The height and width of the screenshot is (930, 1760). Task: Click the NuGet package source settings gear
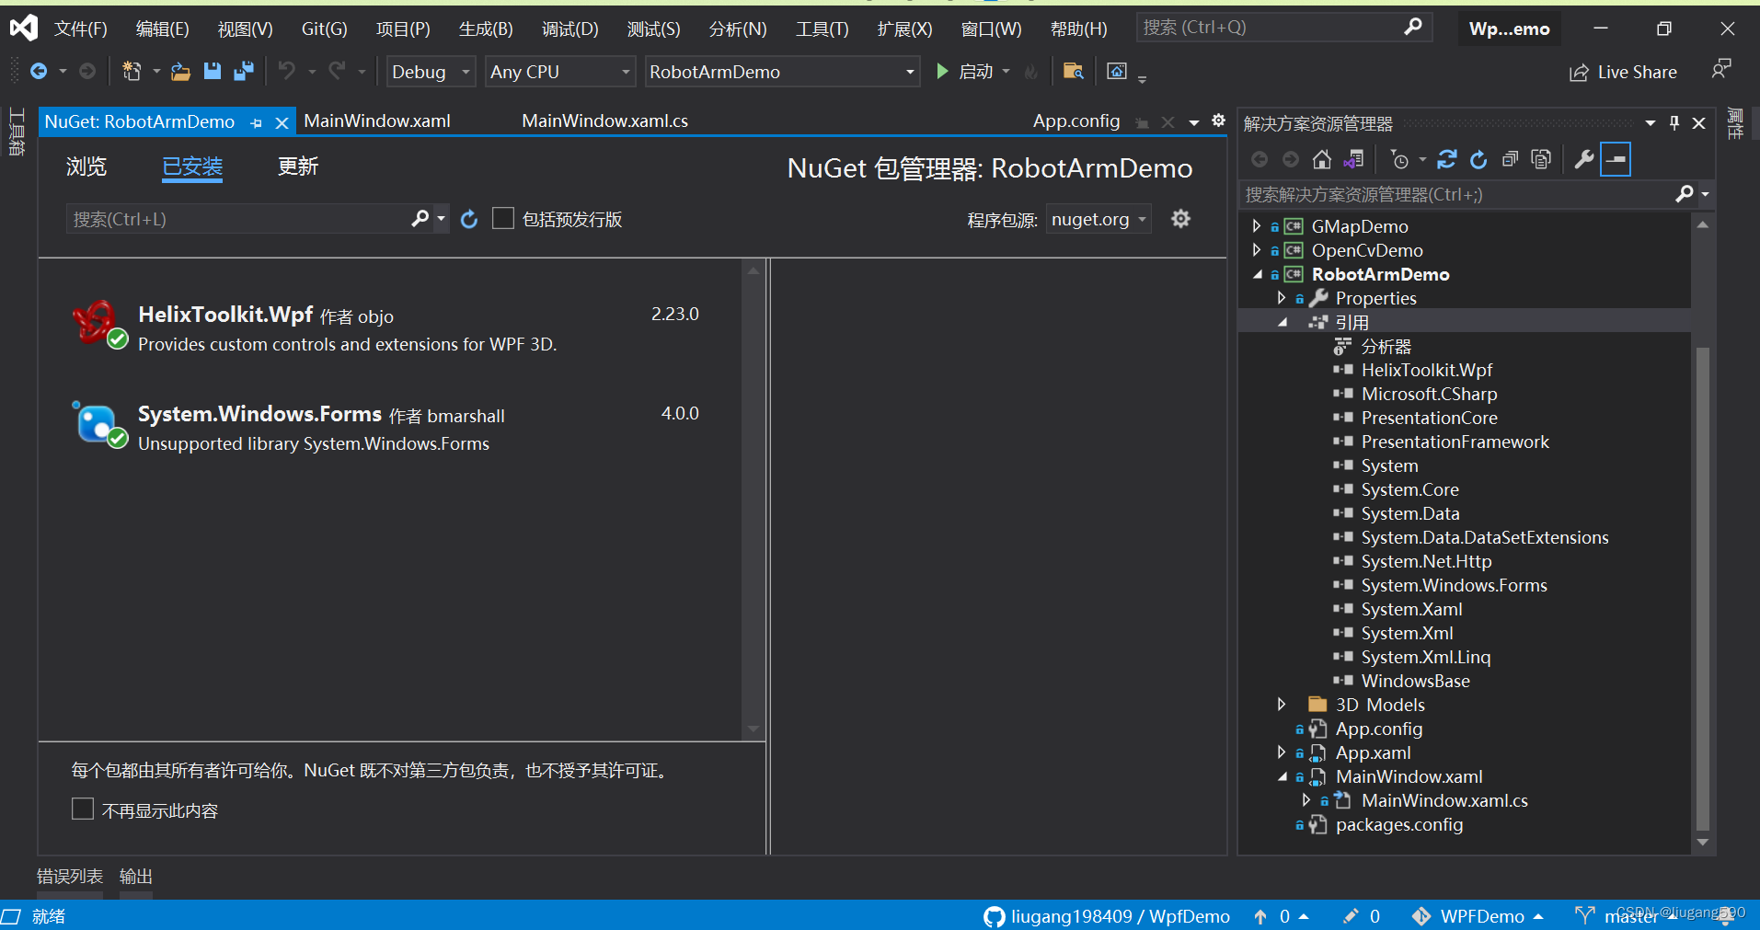1180,218
